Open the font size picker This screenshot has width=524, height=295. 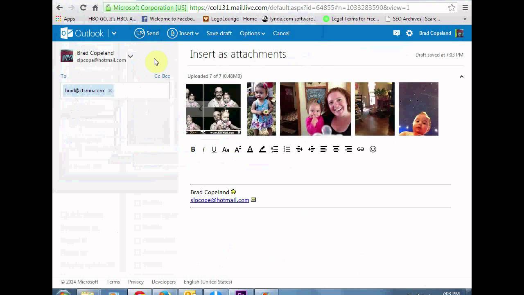click(238, 149)
